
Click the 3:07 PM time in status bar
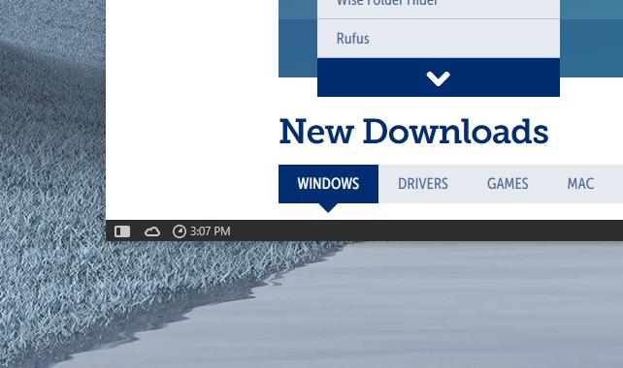(211, 231)
